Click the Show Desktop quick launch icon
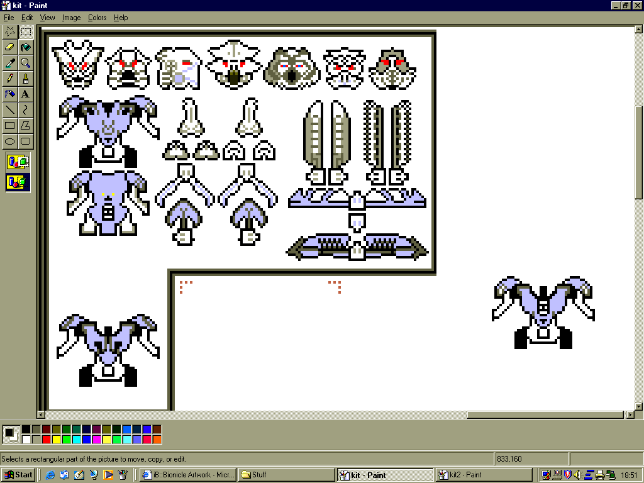 (79, 475)
